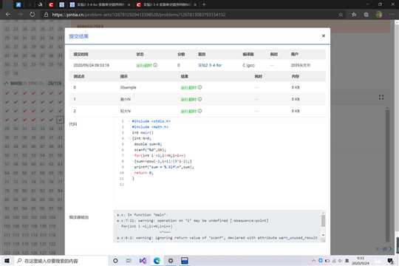The height and width of the screenshot is (266, 399).
Task: Open the 实验2-3-4 for problem link
Action: pos(210,65)
